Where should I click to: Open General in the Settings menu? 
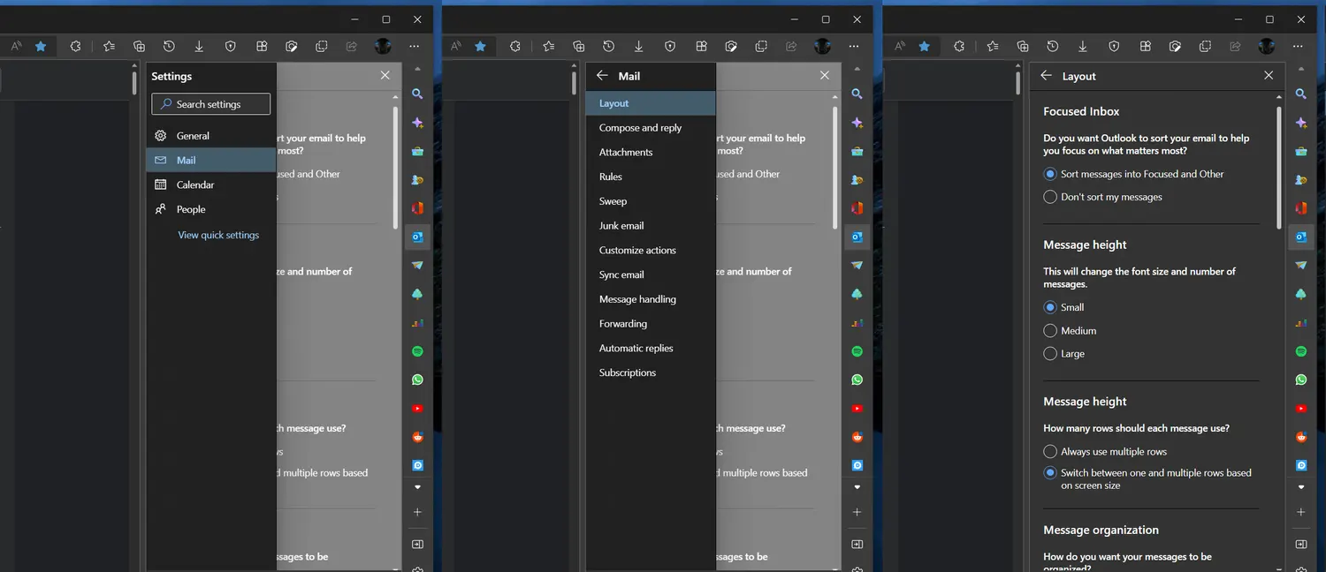coord(211,136)
